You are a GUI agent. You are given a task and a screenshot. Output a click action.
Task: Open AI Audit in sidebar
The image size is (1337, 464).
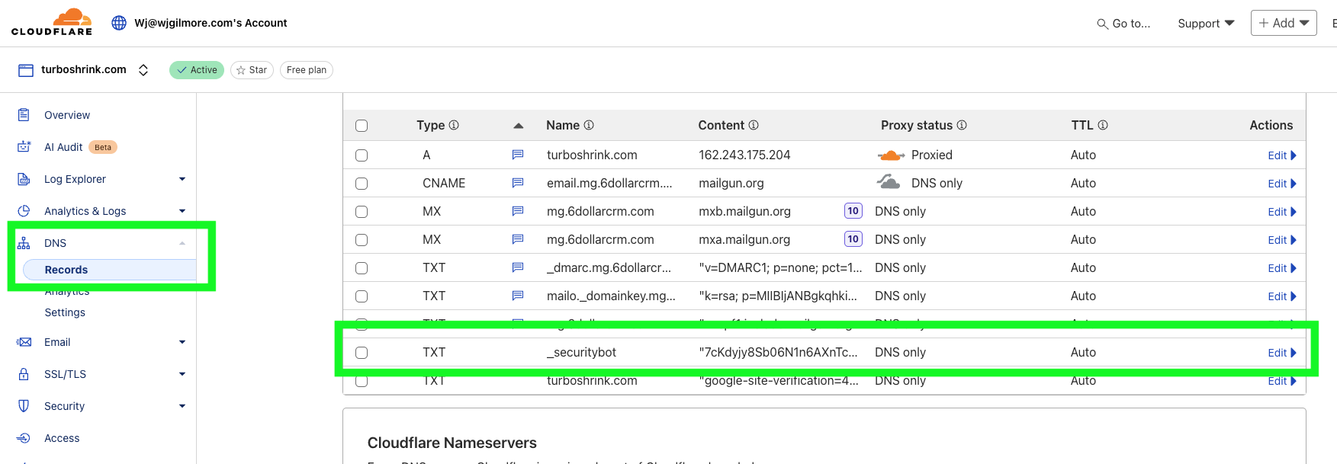click(x=63, y=147)
